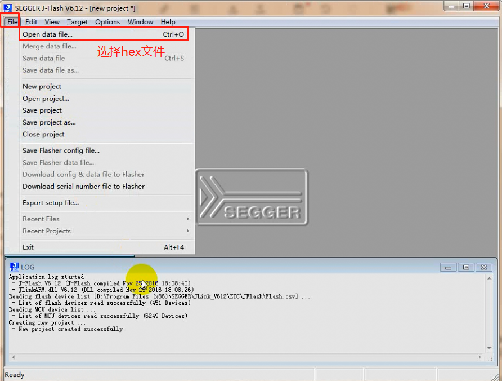Choose Close project menu entry

[107, 134]
